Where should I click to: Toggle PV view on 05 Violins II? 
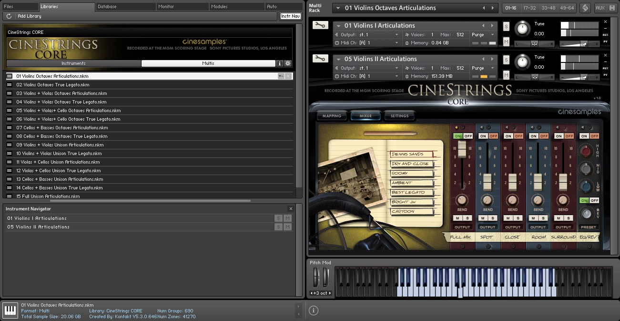click(605, 75)
